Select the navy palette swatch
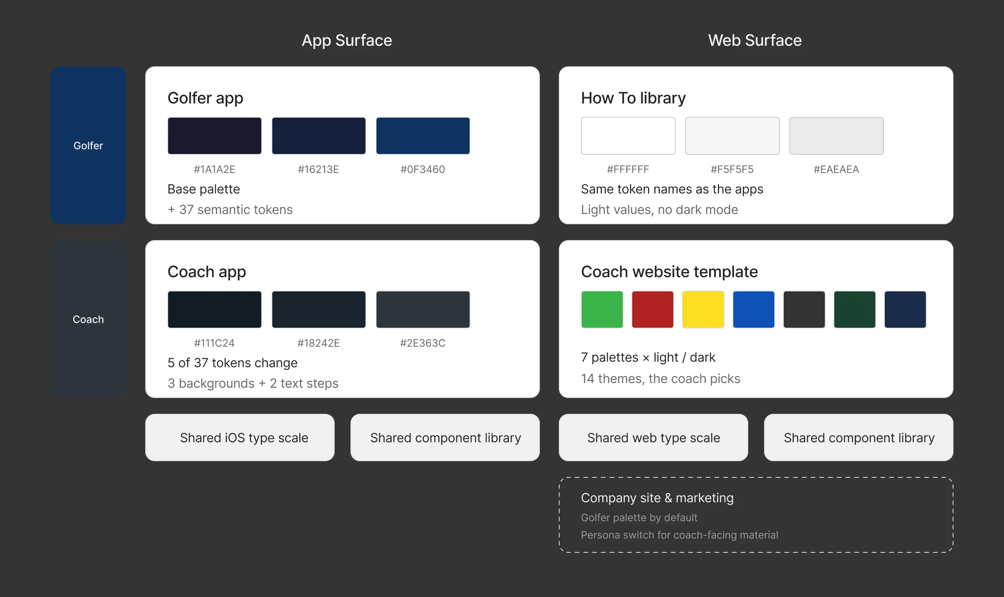1004x597 pixels. click(x=905, y=310)
